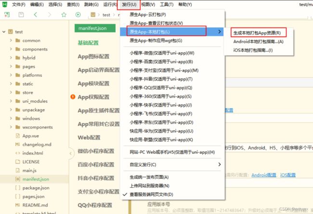Expand the unpackage folder

pos(11,110)
